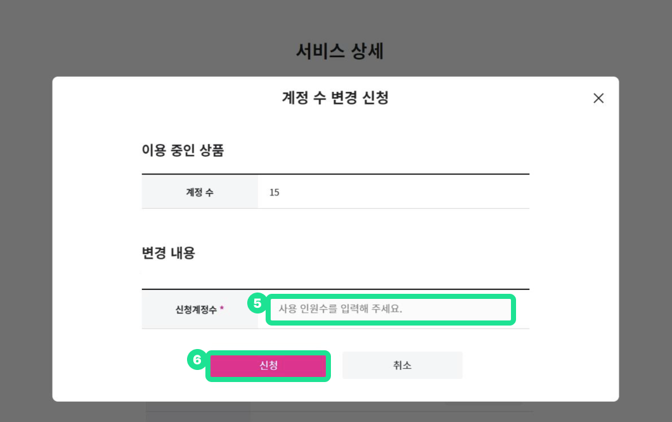Click the account count value showing 15
The height and width of the screenshot is (422, 672).
click(275, 192)
